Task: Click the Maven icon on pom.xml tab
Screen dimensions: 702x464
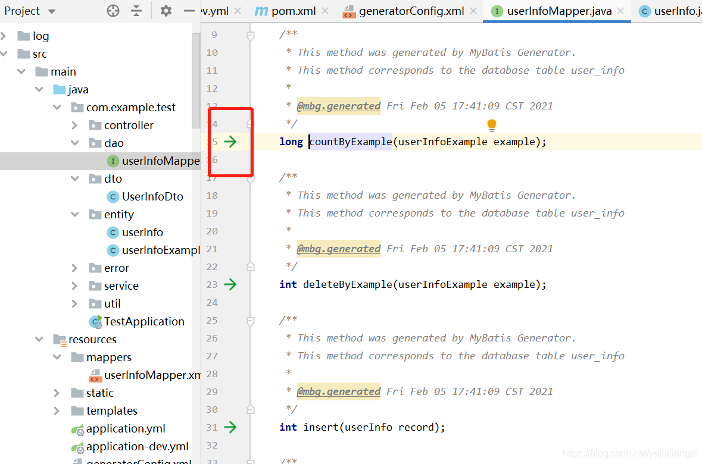Action: coord(261,11)
